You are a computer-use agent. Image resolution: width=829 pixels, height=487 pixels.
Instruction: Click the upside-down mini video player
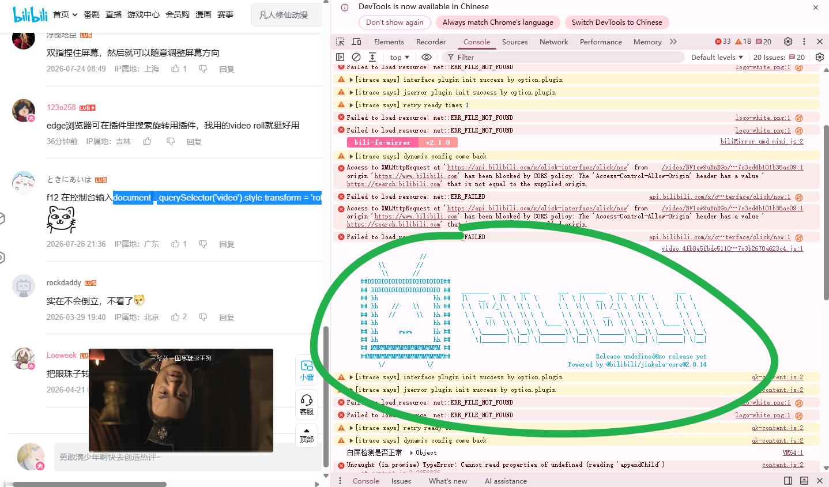click(x=181, y=400)
